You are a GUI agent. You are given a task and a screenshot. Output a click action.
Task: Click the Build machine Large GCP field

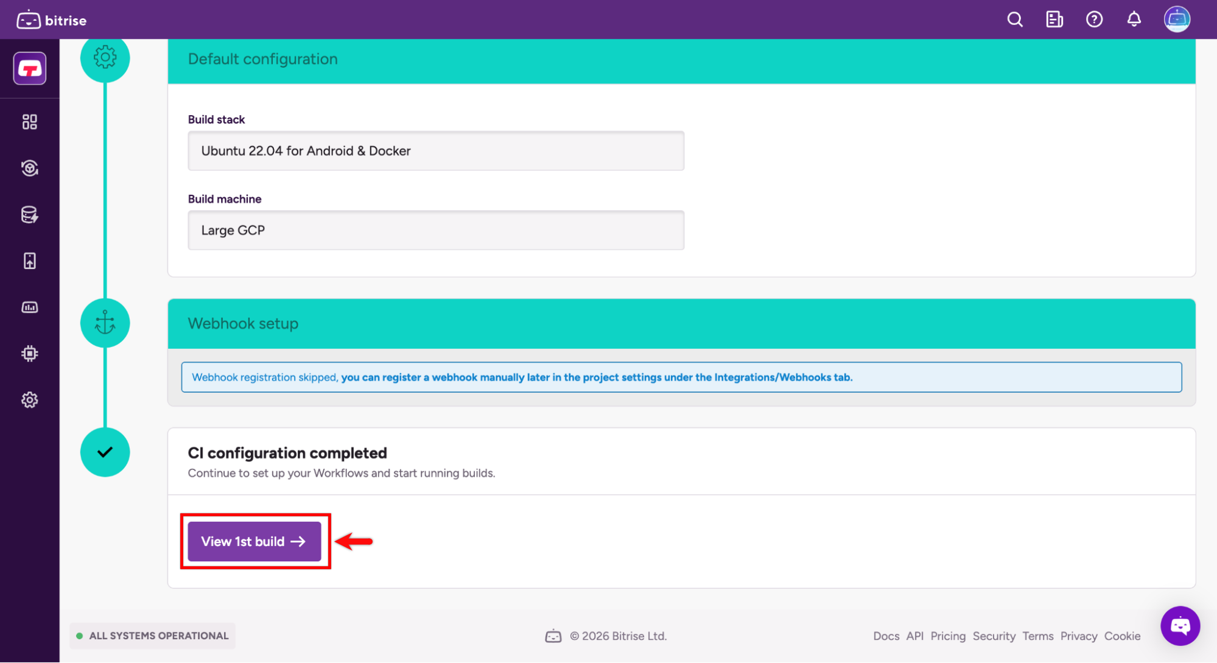436,230
